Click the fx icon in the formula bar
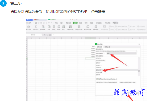147x101 pixels. (x=50, y=35)
